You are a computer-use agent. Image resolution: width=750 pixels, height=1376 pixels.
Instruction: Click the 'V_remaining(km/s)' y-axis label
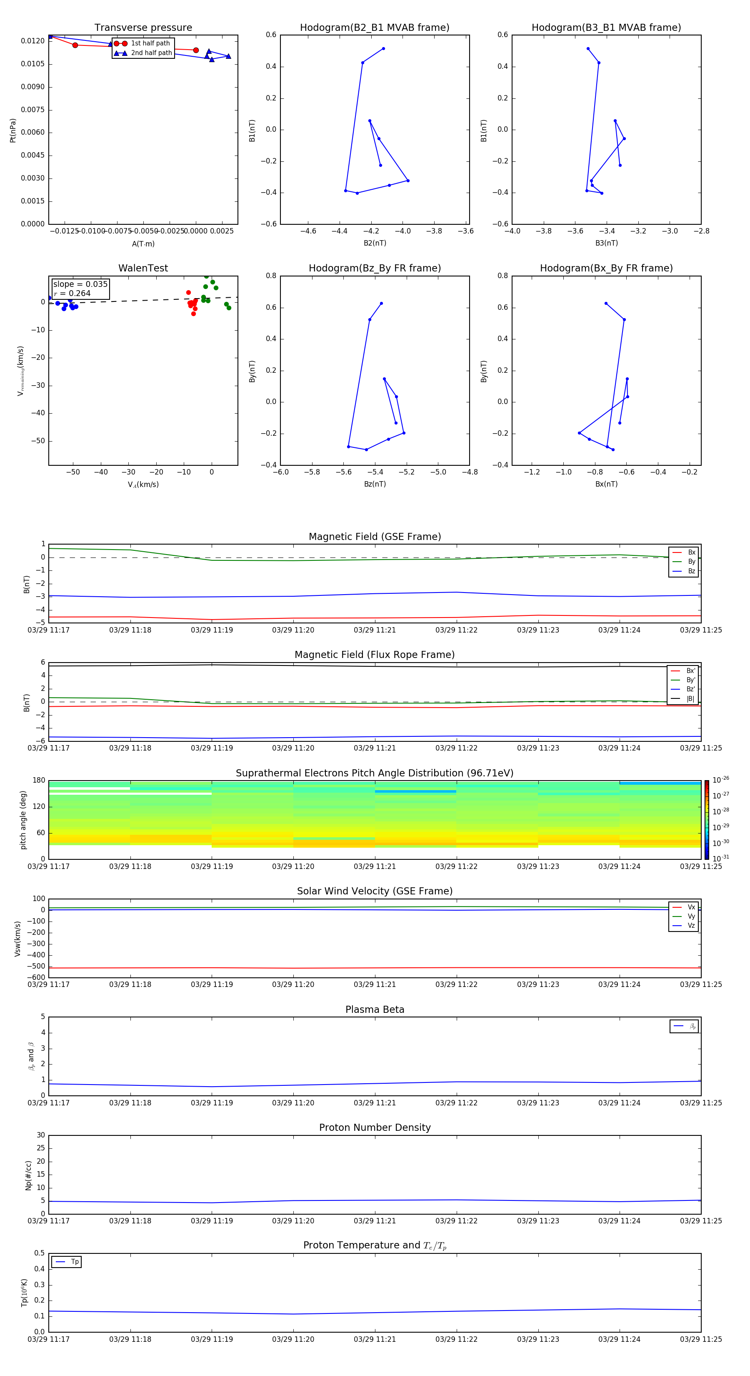20,371
